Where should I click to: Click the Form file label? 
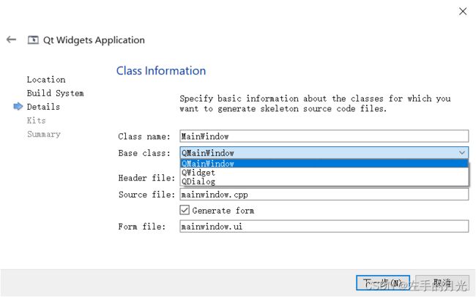coord(142,227)
